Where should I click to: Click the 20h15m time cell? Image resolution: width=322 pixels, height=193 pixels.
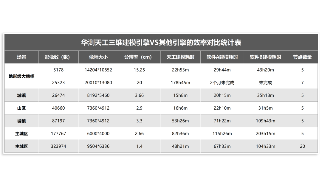(x=222, y=95)
